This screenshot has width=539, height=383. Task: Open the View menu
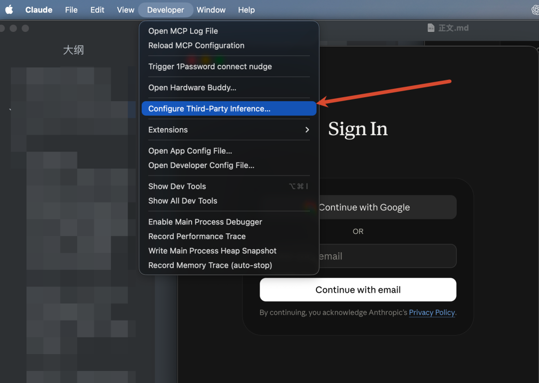pos(125,10)
